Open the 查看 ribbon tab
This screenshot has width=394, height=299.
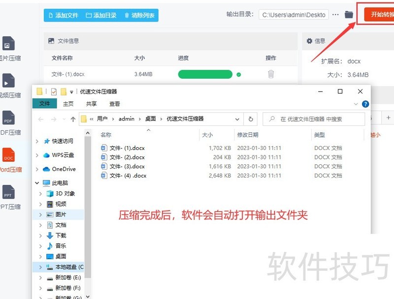pyautogui.click(x=115, y=104)
